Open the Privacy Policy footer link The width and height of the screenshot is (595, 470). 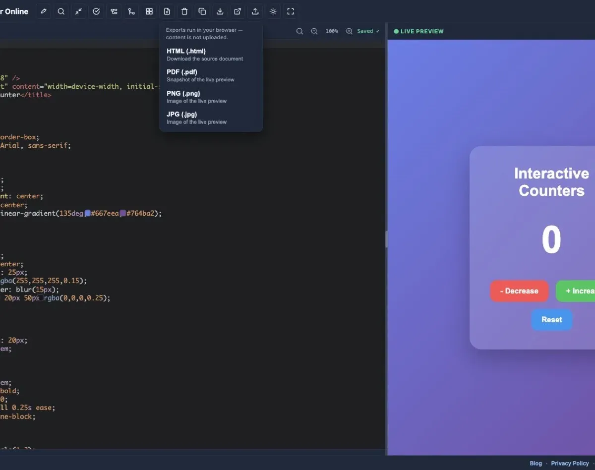pos(570,463)
